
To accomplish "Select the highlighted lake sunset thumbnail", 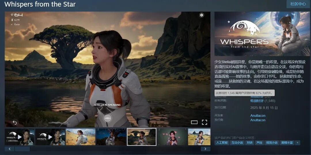I will [142, 137].
